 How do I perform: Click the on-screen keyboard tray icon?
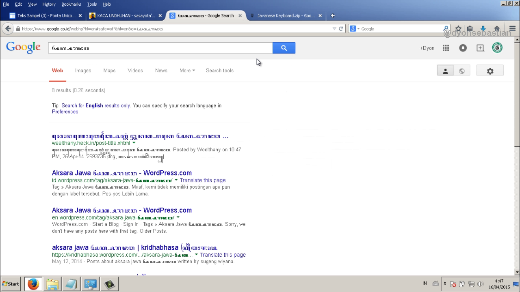[x=436, y=283]
